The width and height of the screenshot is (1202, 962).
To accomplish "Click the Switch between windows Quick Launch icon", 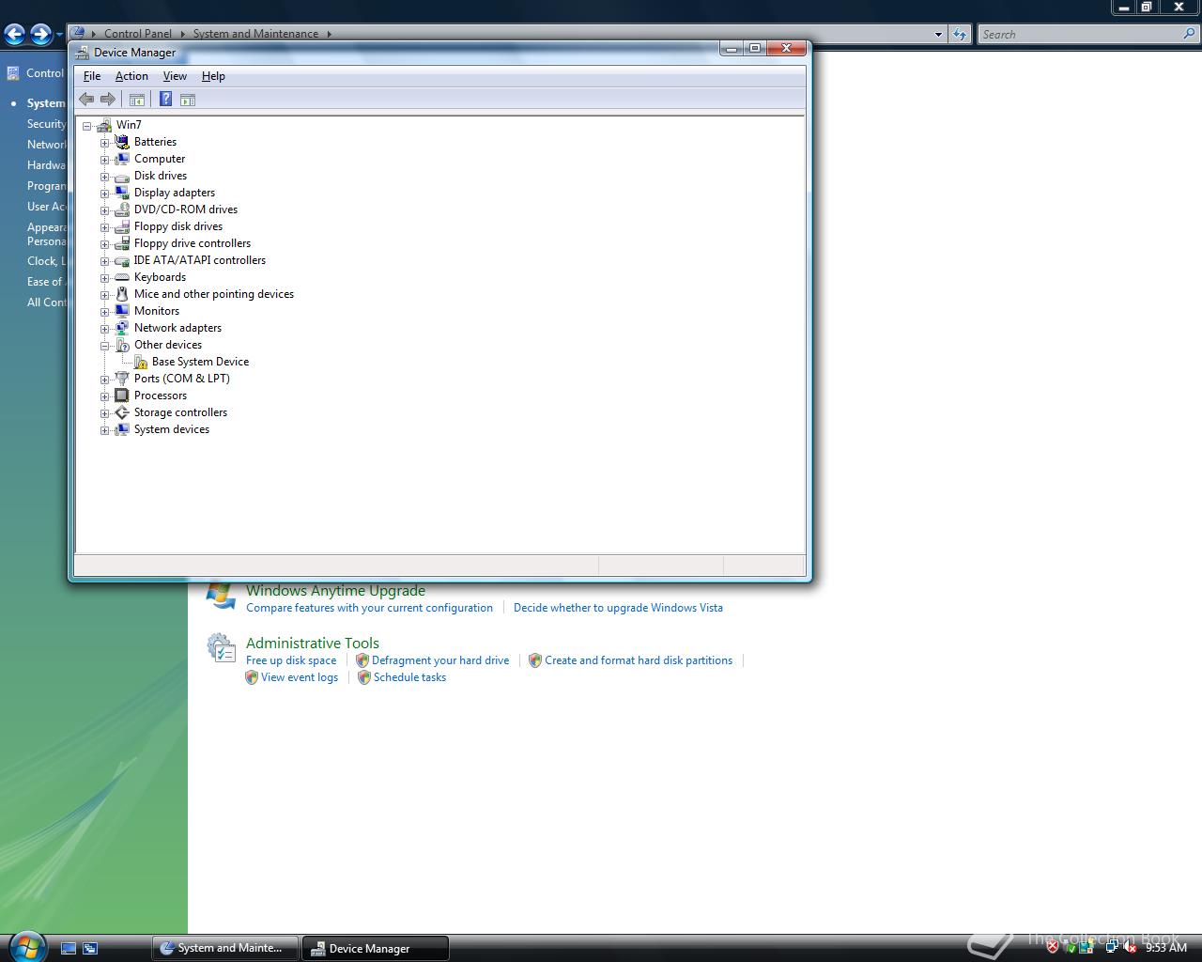I will click(x=90, y=948).
